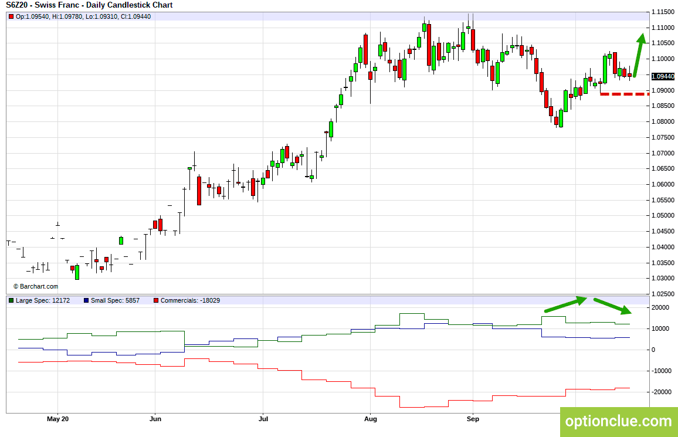Click the Large Spec green legend square
This screenshot has height=437, width=678.
[x=11, y=300]
